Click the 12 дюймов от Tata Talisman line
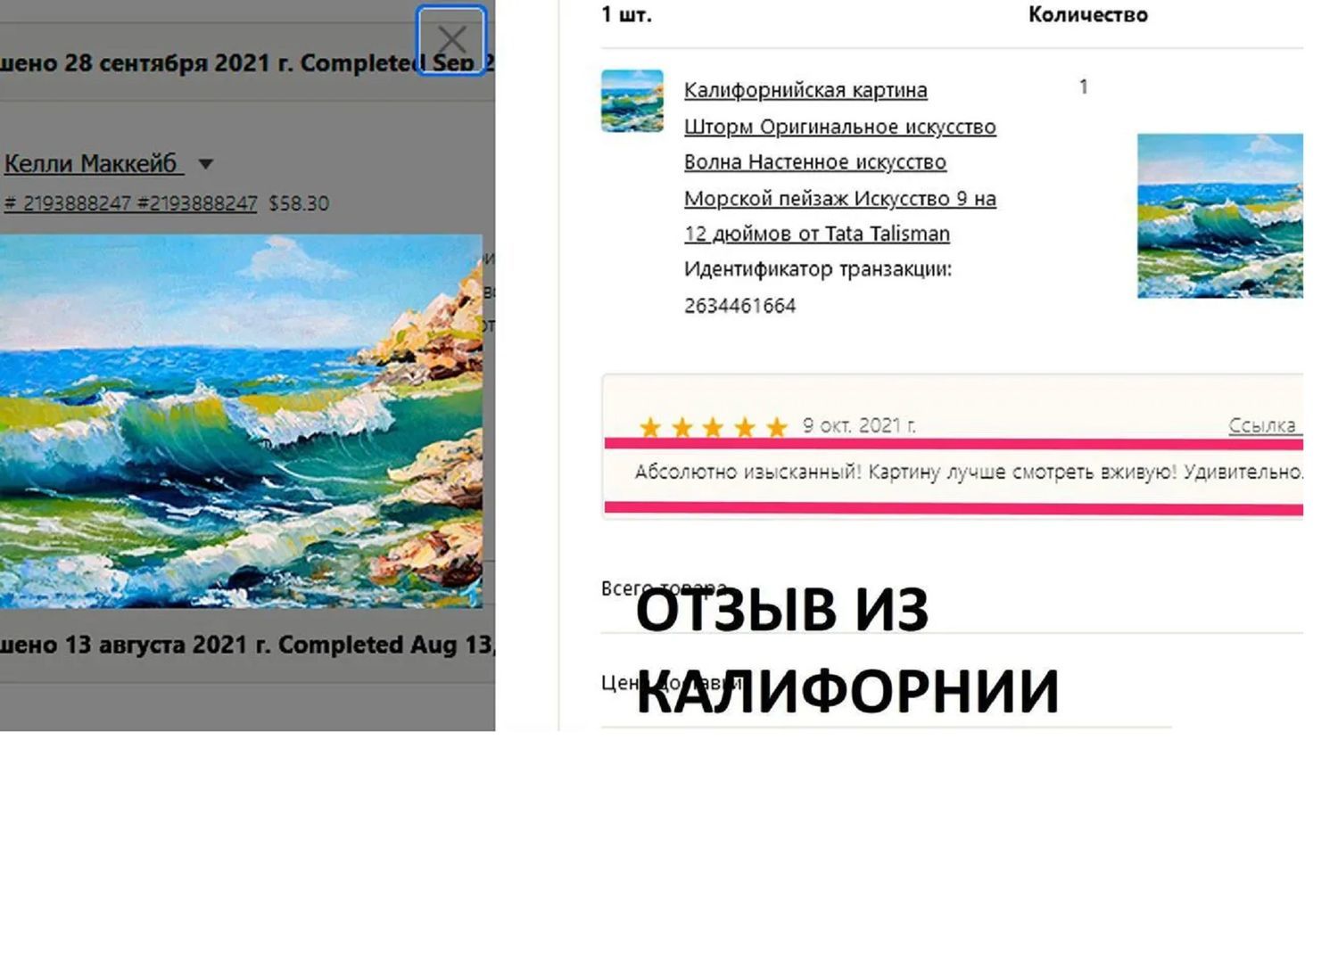The image size is (1338, 962). coord(816,234)
